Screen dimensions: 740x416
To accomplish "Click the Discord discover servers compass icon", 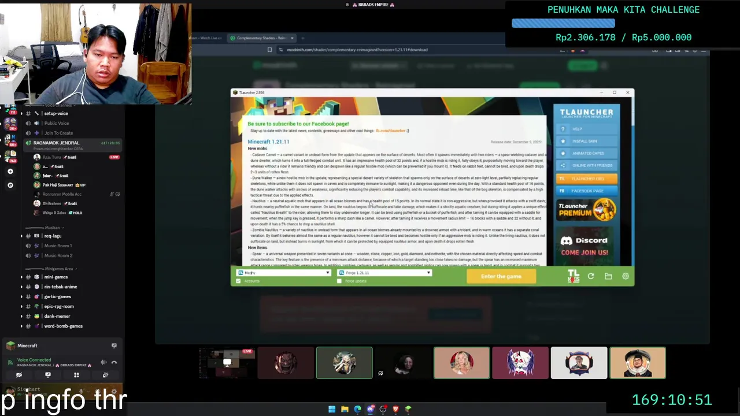I will [x=10, y=185].
